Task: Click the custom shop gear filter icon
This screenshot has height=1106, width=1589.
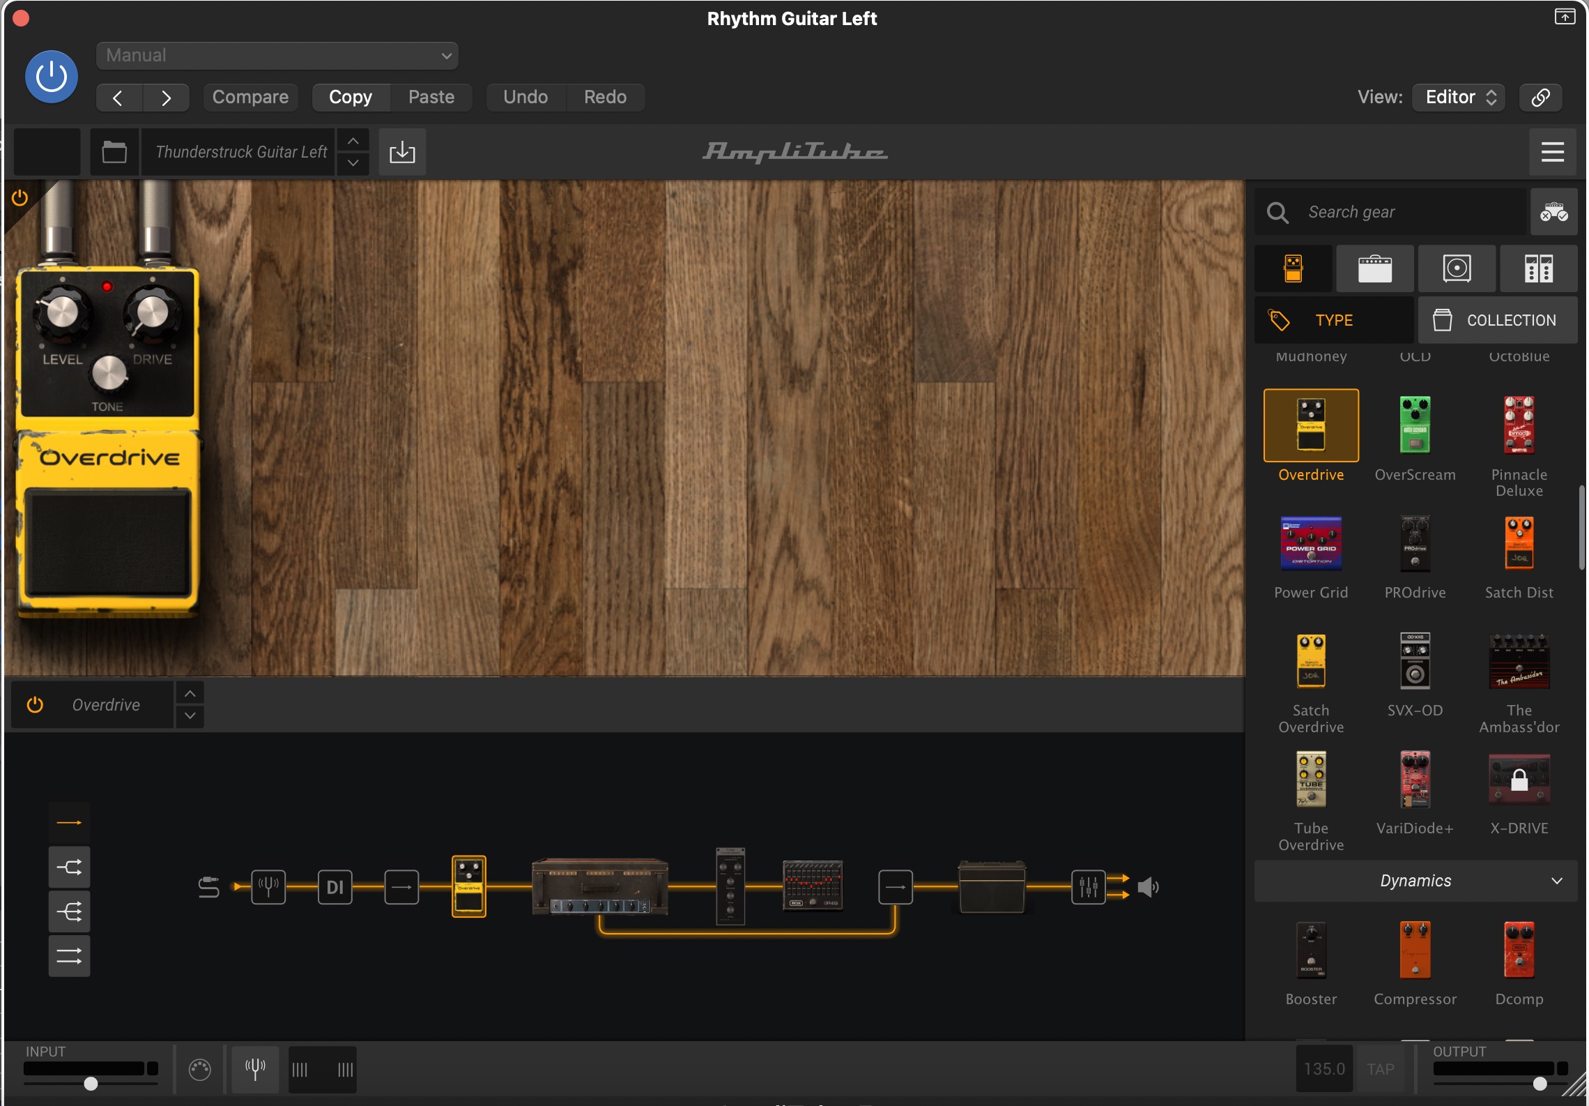Action: 1553,212
